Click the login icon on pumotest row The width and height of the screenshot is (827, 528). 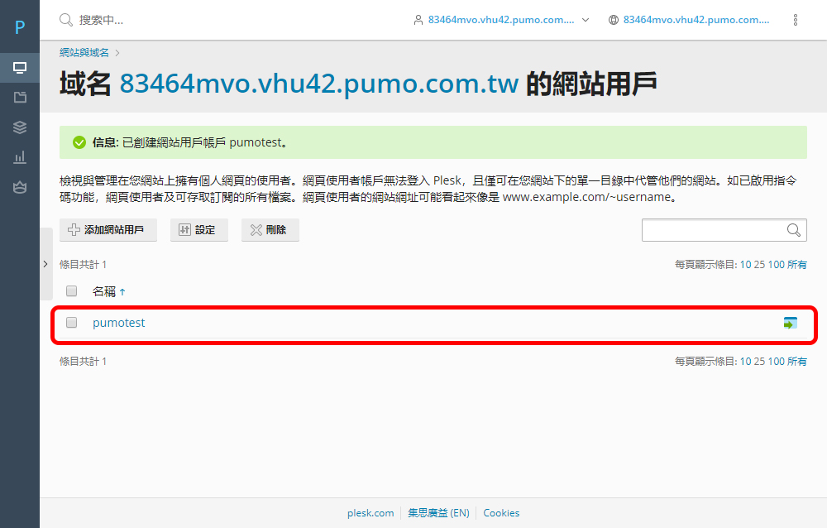(790, 323)
